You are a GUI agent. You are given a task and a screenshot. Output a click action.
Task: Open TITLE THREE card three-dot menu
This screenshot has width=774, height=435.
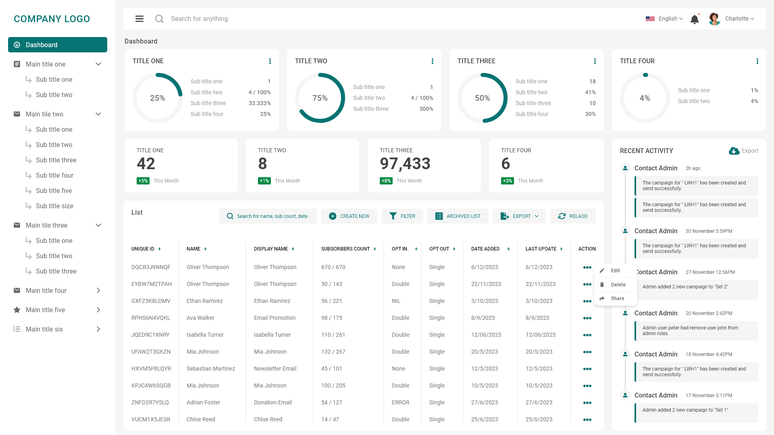pos(595,61)
